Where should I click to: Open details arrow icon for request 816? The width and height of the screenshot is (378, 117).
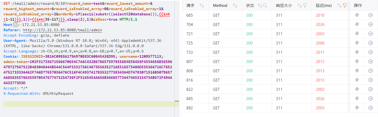(x=370, y=80)
